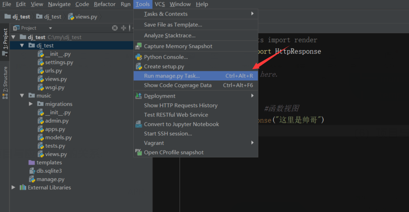The width and height of the screenshot is (409, 212).
Task: Collapse the music folder arrow
Action: tap(22, 96)
